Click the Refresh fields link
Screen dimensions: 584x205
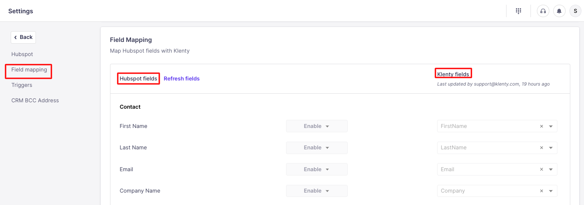pyautogui.click(x=182, y=79)
